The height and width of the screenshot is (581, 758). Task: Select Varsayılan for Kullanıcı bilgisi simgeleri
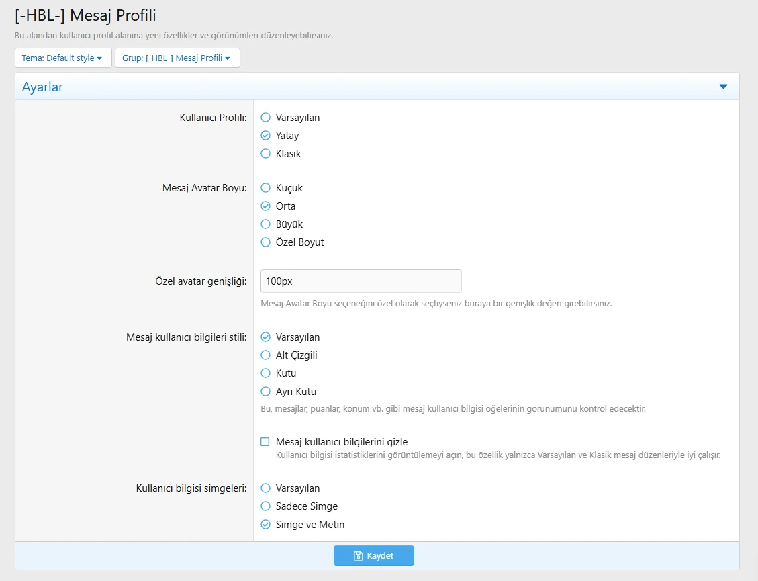pos(265,488)
